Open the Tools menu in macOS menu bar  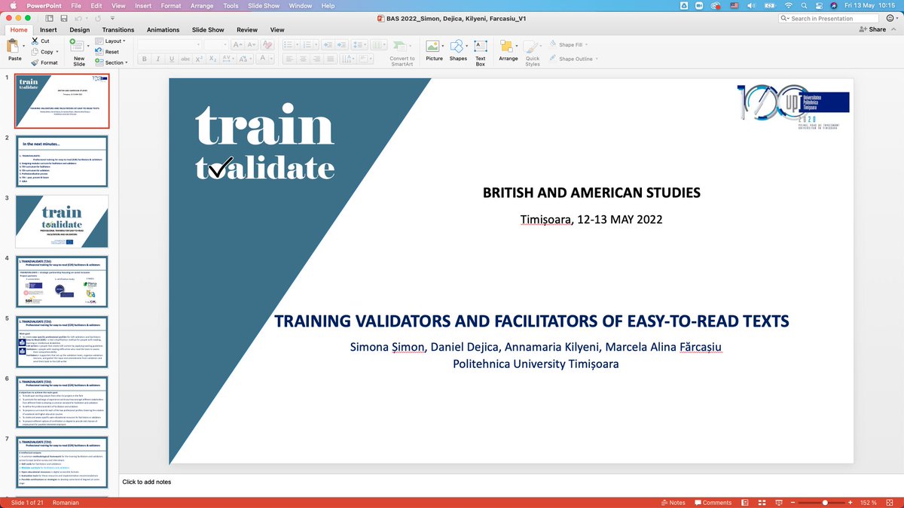click(x=231, y=5)
